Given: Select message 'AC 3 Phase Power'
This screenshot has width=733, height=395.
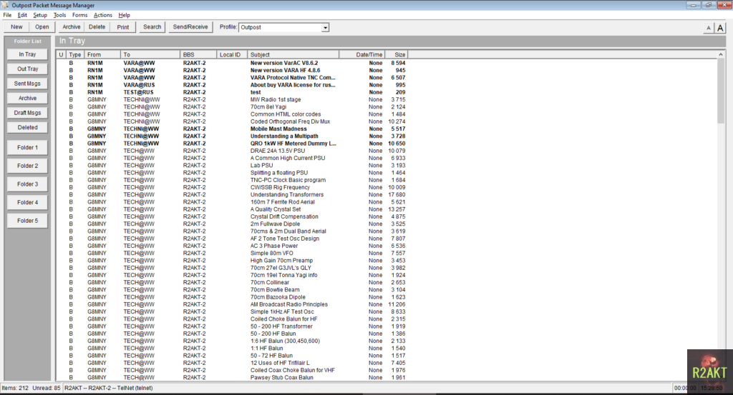Looking at the screenshot, I should click(x=233, y=246).
